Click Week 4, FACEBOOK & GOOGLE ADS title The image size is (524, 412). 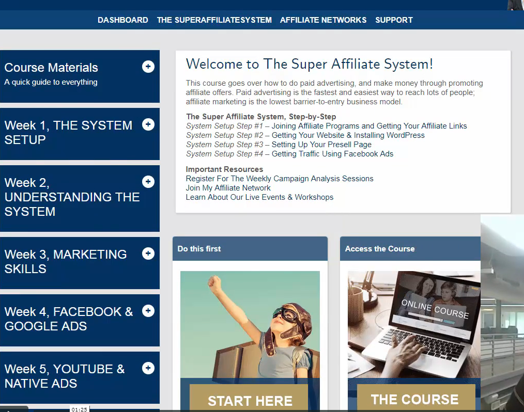tap(69, 319)
